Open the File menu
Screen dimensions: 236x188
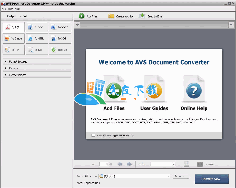pos(4,9)
